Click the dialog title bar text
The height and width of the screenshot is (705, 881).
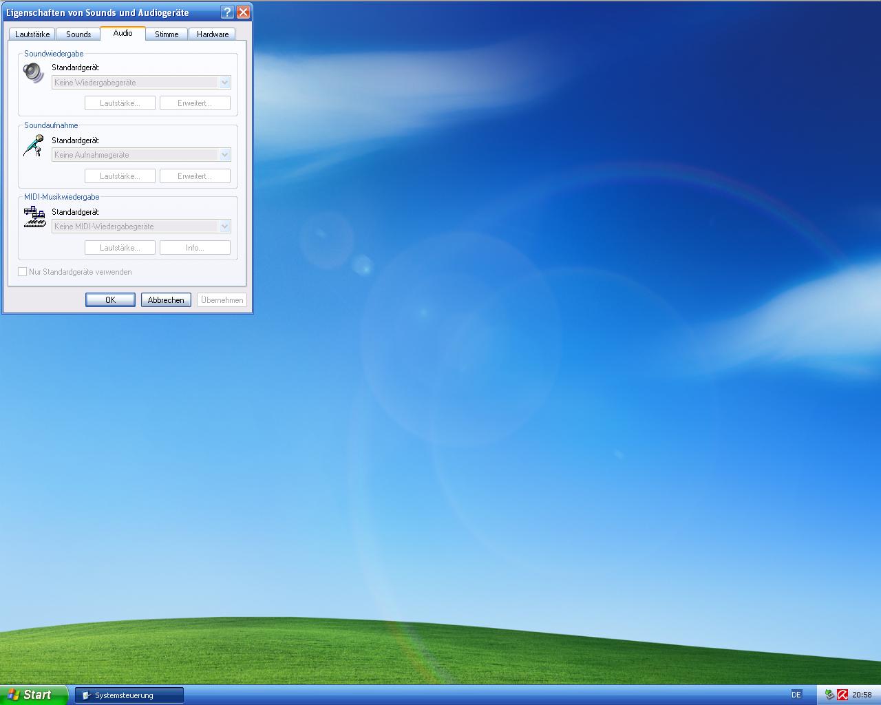click(x=98, y=12)
